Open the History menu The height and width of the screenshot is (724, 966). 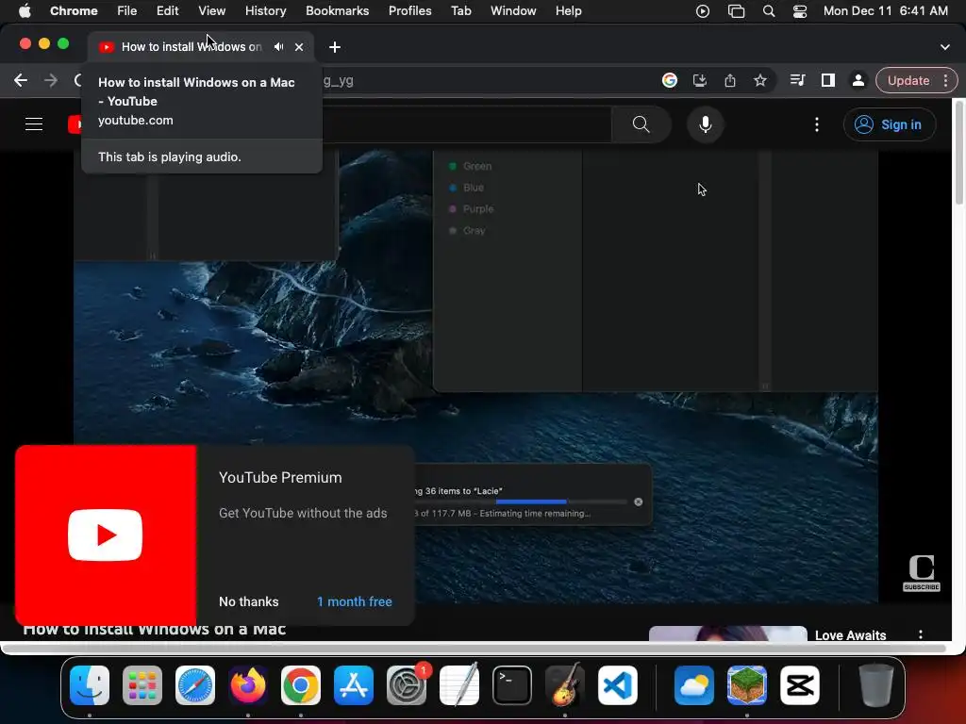coord(265,10)
